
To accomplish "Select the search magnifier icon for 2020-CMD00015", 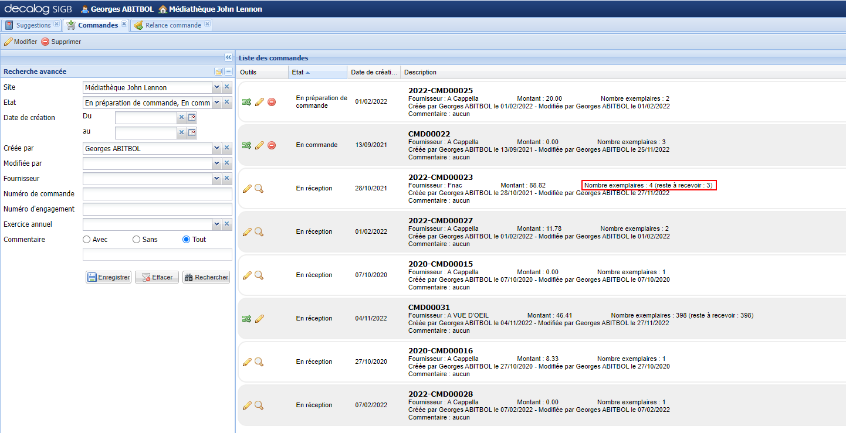I will [259, 275].
